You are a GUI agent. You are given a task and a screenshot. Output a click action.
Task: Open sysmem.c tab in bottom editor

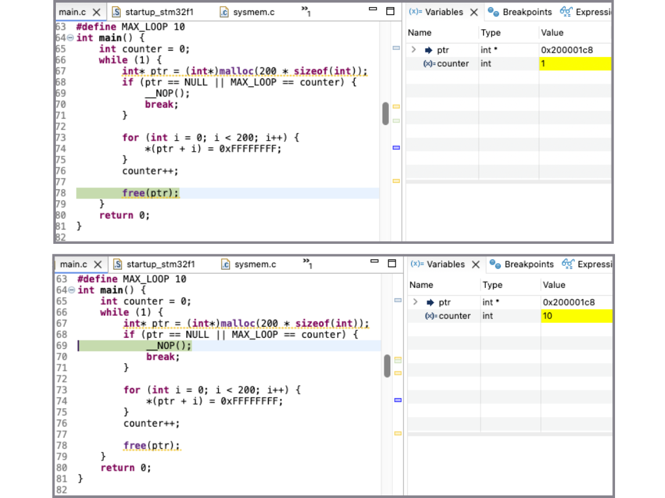coord(249,265)
